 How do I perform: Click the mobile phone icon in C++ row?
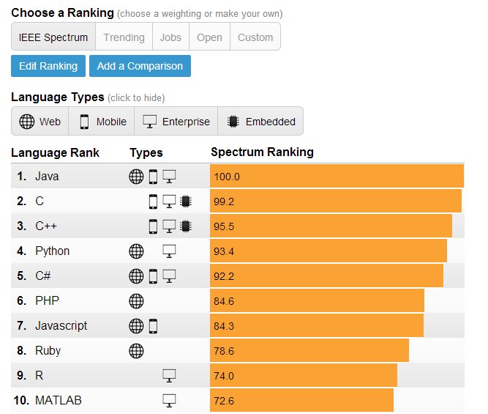point(153,226)
